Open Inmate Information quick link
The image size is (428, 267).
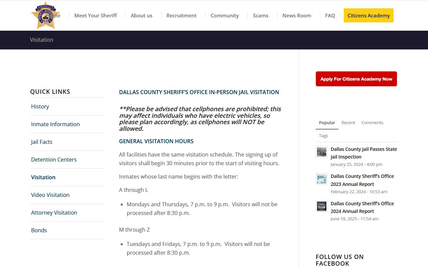56,124
